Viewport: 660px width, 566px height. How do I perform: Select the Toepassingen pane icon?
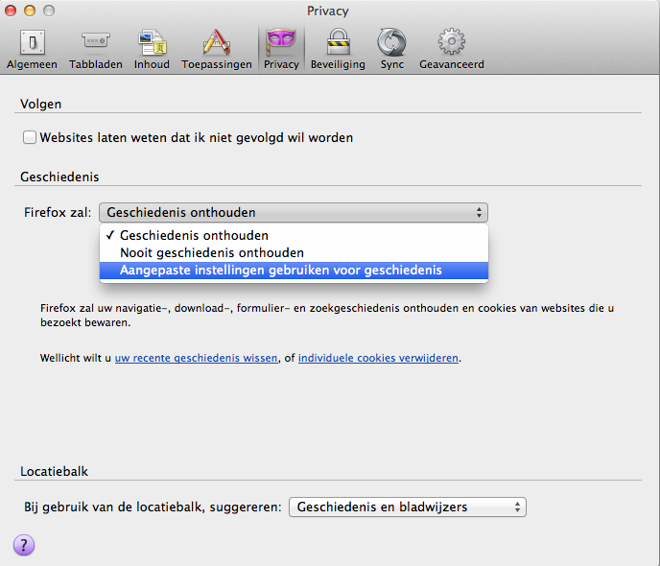click(217, 48)
